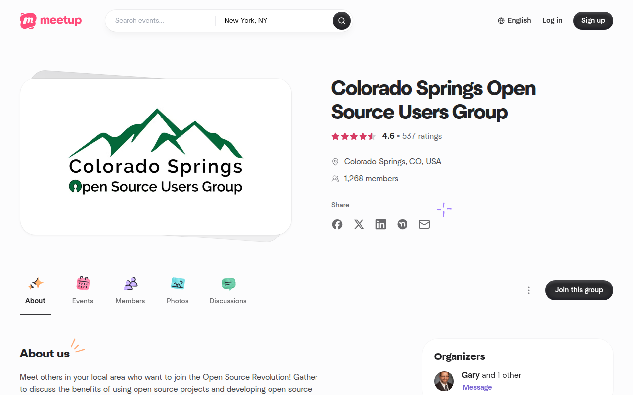Click the About us heading
Viewport: 633px width, 395px height.
(x=45, y=354)
